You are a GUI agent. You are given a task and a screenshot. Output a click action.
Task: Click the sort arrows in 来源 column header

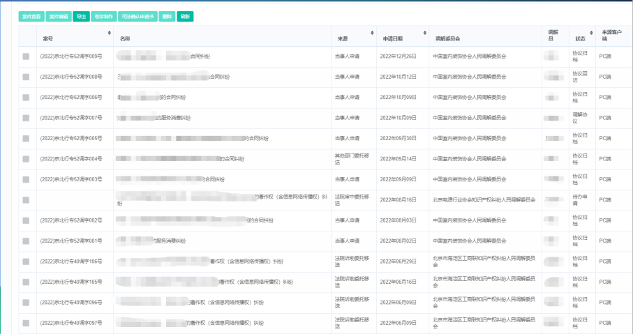coord(371,33)
